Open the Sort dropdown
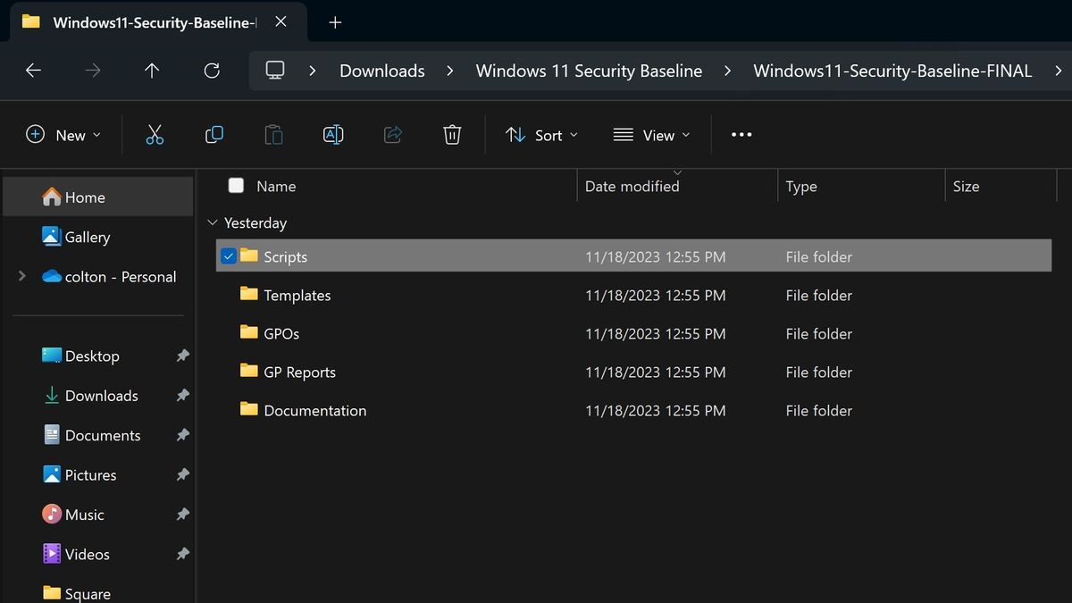This screenshot has height=603, width=1072. click(541, 135)
